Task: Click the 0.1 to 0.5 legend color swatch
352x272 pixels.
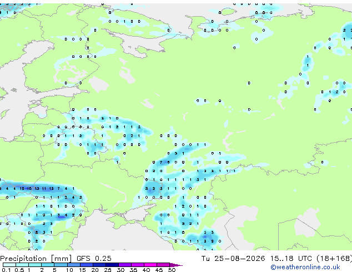Action: [9, 265]
